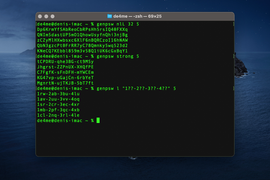Click password "Jhgrst-ZZPnUX-XHQfPE"
The height and width of the screenshot is (180, 270).
tap(65, 67)
